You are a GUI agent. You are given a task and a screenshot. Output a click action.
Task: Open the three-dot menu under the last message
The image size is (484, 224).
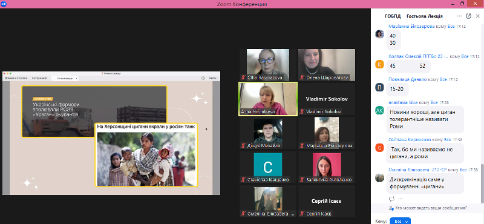(400, 199)
